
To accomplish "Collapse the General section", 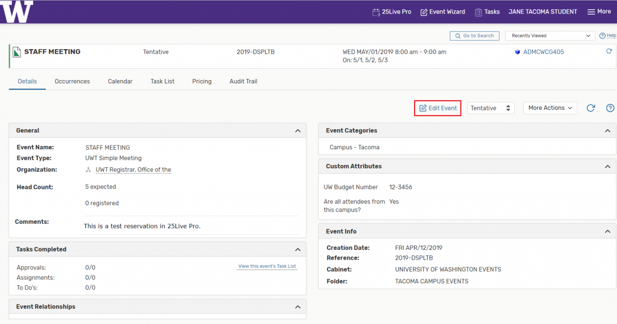I will [x=297, y=131].
